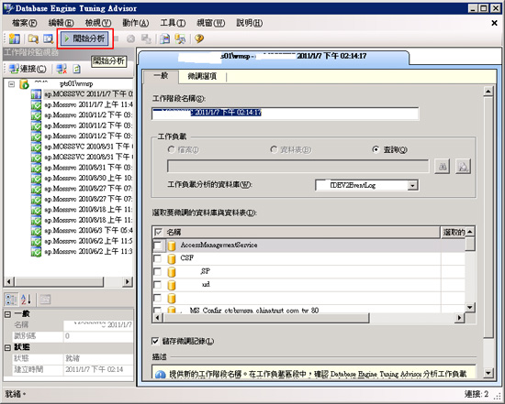Click the icon of session 2010/6/3 下午 05:4

click(x=36, y=231)
